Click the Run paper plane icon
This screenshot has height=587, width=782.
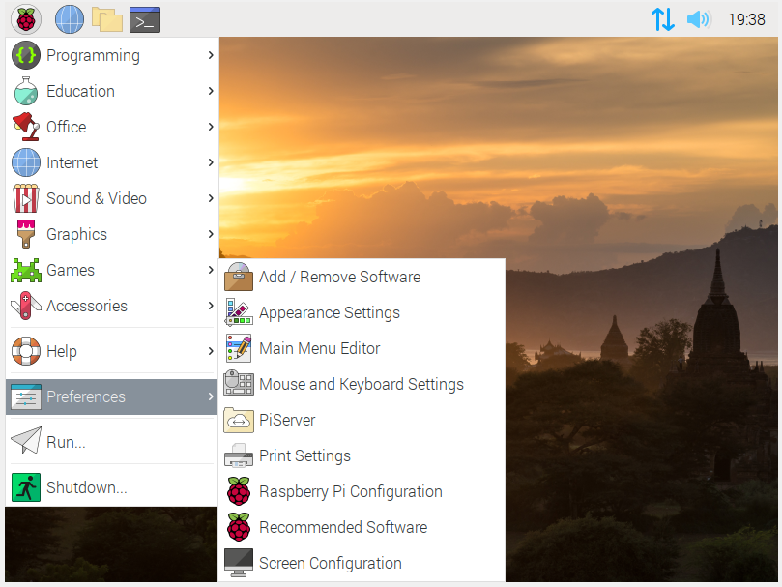[26, 440]
